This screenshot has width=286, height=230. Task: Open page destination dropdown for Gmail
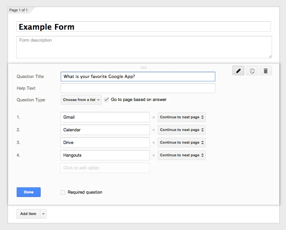tap(181, 117)
